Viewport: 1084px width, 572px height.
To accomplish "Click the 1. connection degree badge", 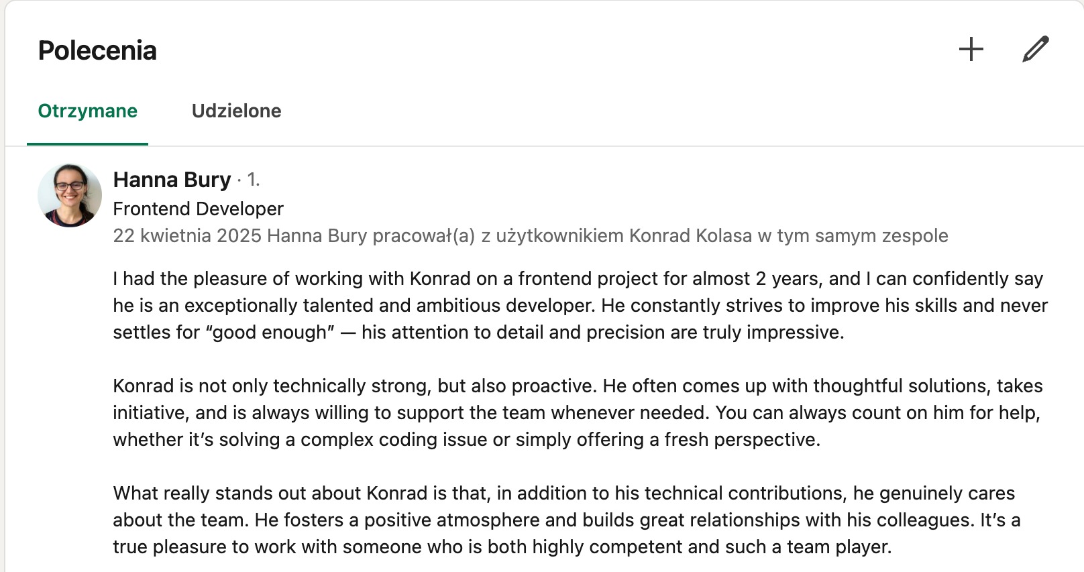I will (253, 180).
